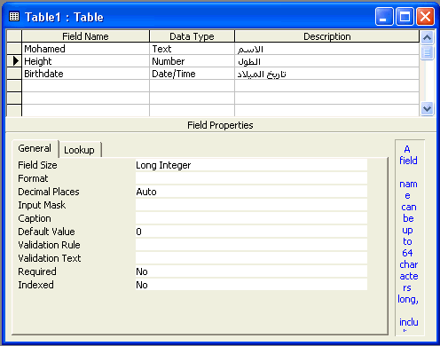Click the Date/Time data type cell

tap(192, 74)
